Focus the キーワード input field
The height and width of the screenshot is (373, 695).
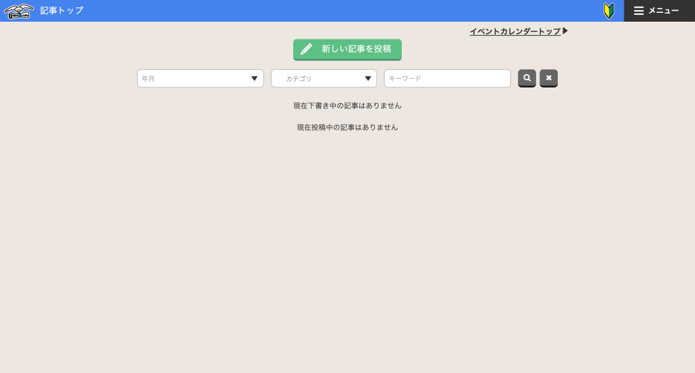click(447, 79)
